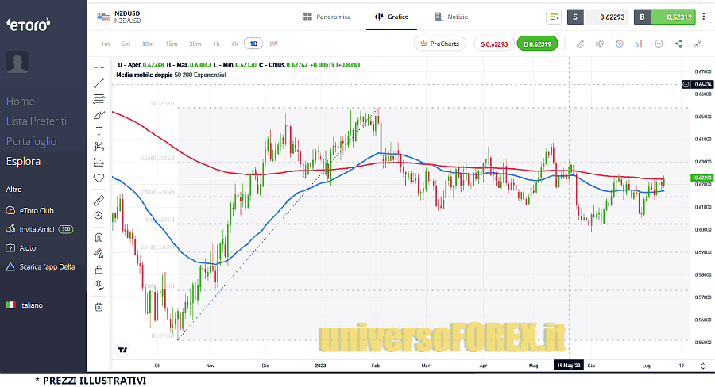This screenshot has height=387, width=715.
Task: Toggle magnet mode in drawing toolbar
Action: (99, 237)
